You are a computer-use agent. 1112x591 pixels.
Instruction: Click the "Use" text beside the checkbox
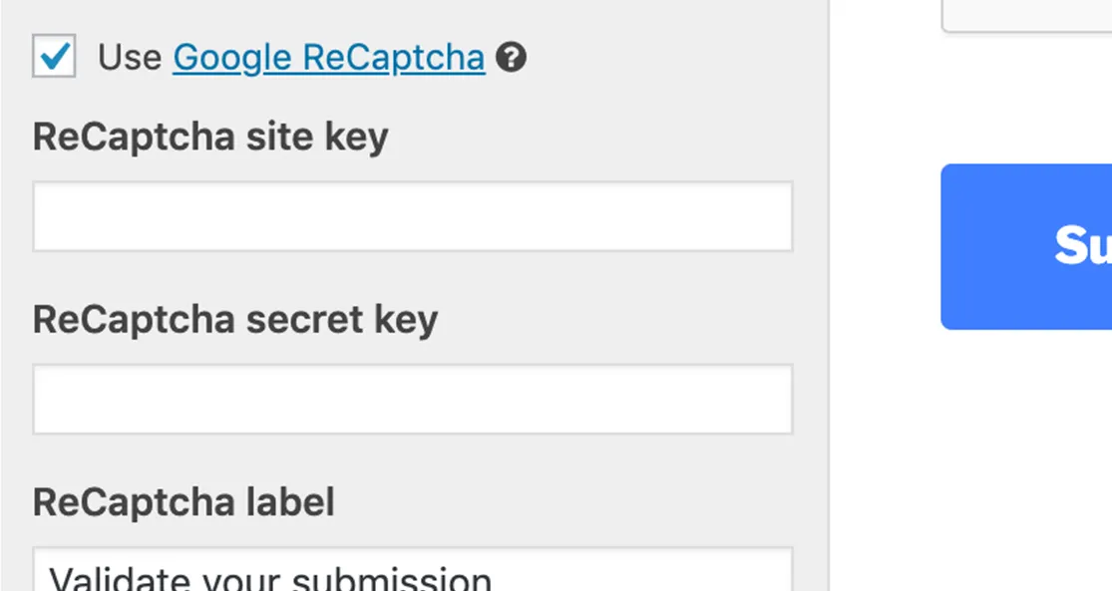coord(130,58)
